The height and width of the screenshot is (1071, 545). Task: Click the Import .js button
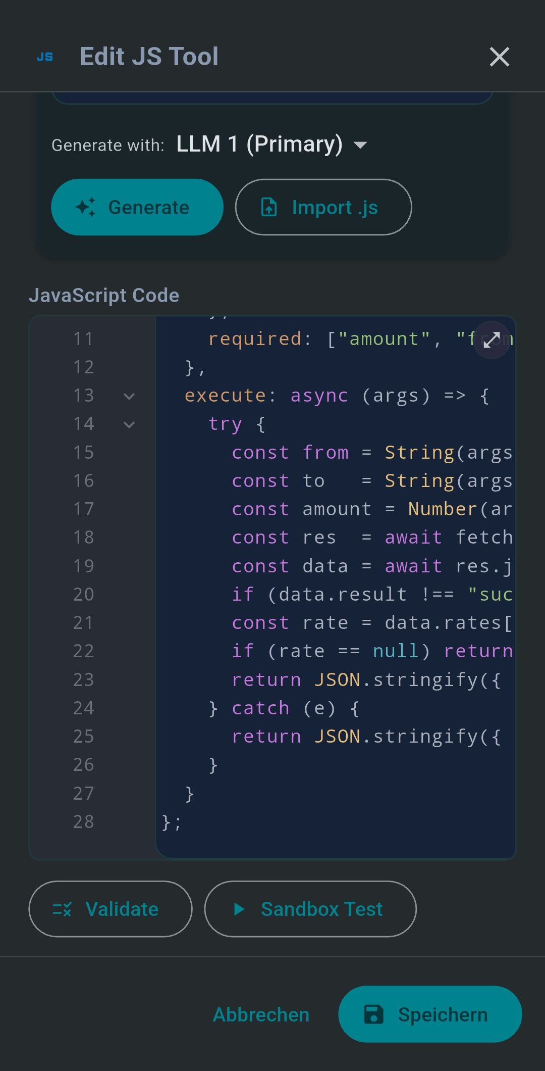coord(323,207)
